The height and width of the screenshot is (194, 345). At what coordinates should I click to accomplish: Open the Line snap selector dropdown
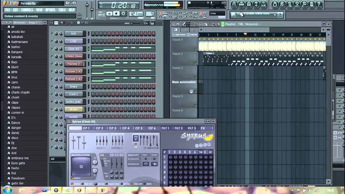click(x=217, y=13)
